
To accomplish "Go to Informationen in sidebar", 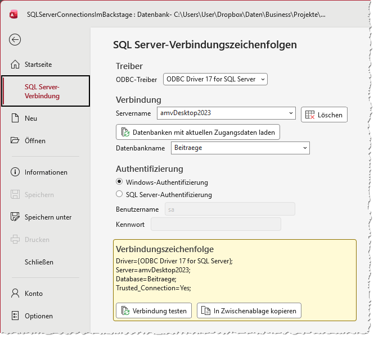I will 46,172.
